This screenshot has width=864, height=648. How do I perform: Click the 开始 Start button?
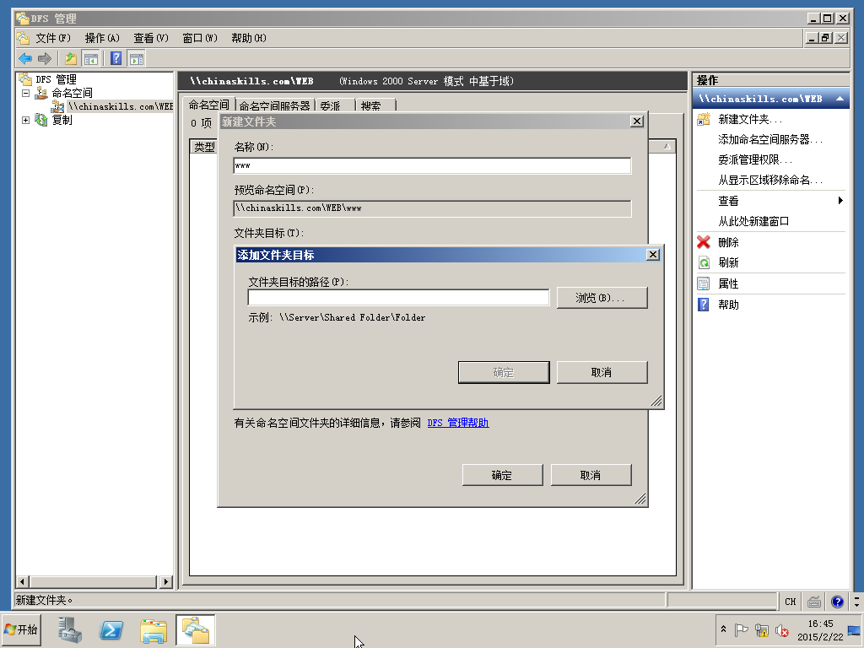(x=21, y=629)
